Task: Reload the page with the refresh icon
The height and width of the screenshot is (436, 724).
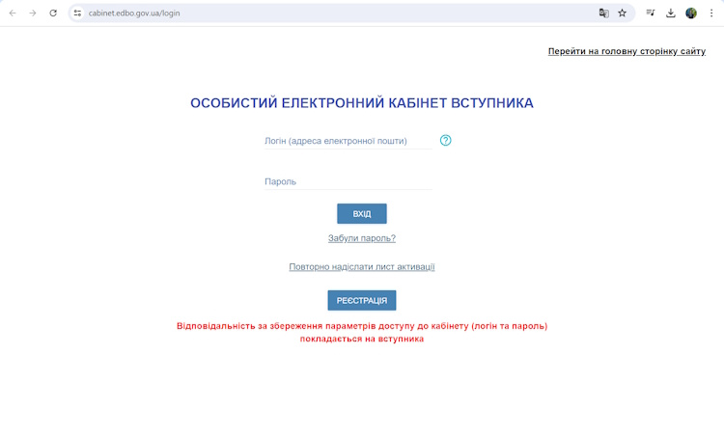Action: click(x=53, y=13)
